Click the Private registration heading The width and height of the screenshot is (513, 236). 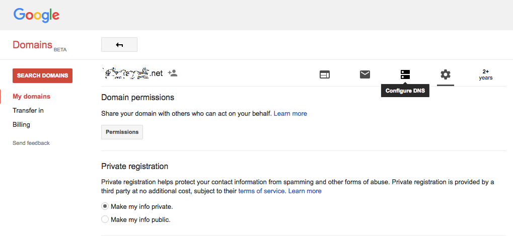(135, 167)
